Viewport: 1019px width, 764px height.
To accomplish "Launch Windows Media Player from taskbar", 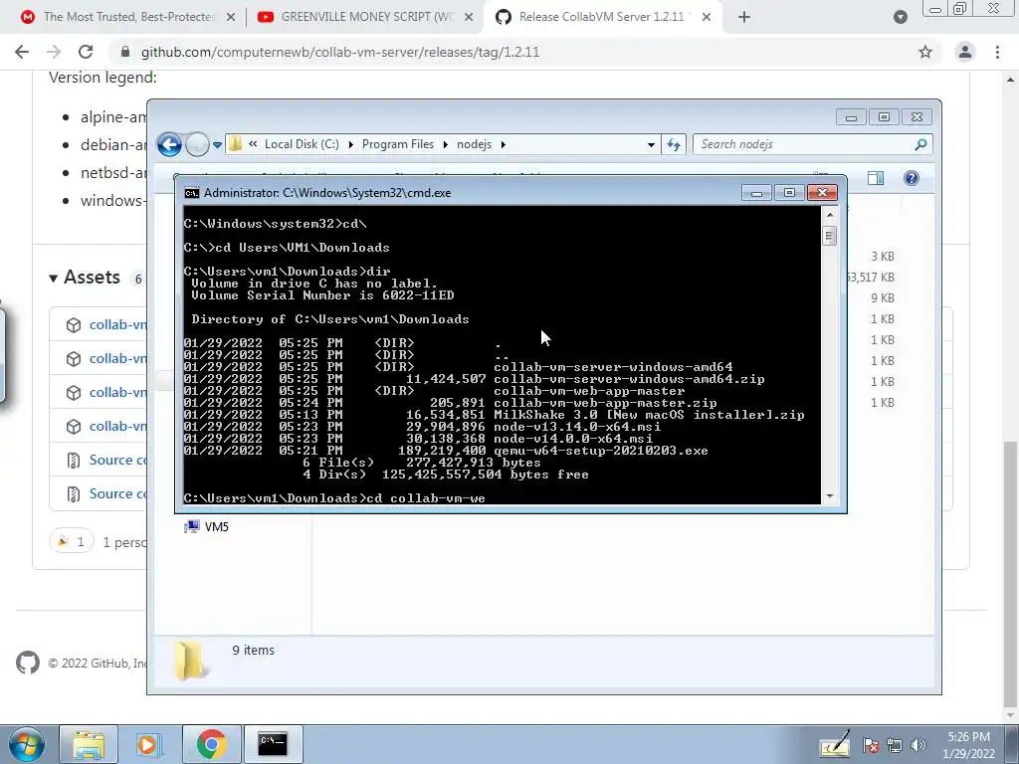I will [148, 744].
